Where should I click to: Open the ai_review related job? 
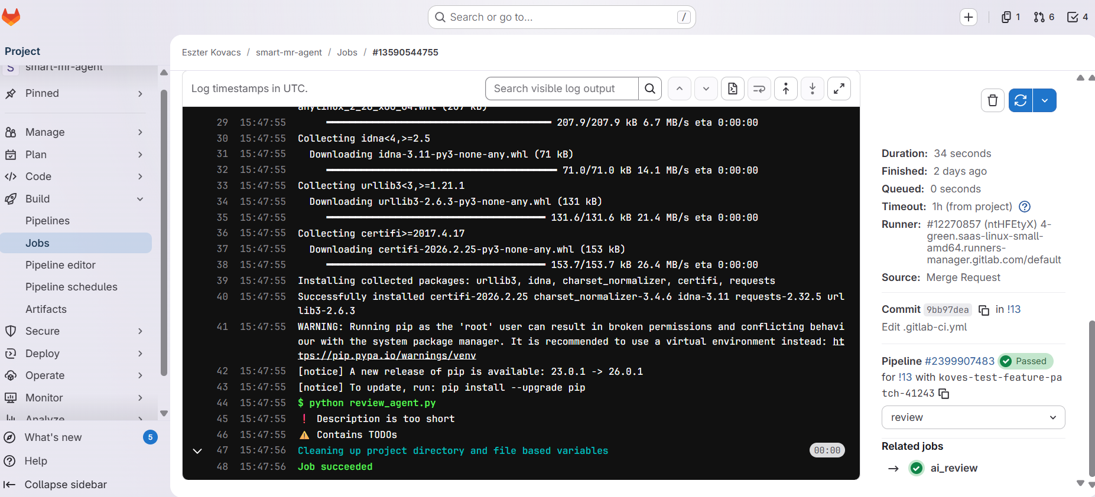pos(954,468)
